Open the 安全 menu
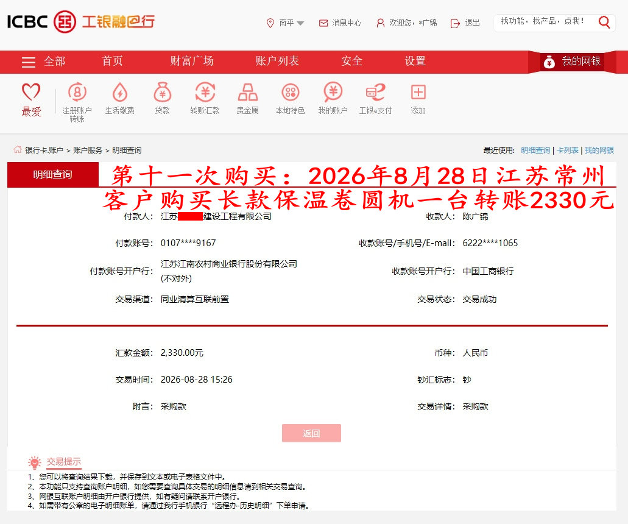The height and width of the screenshot is (524, 628). pos(351,61)
